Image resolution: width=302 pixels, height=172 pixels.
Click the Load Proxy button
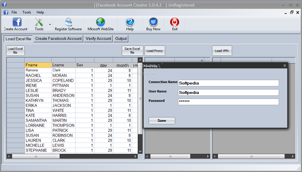click(155, 50)
